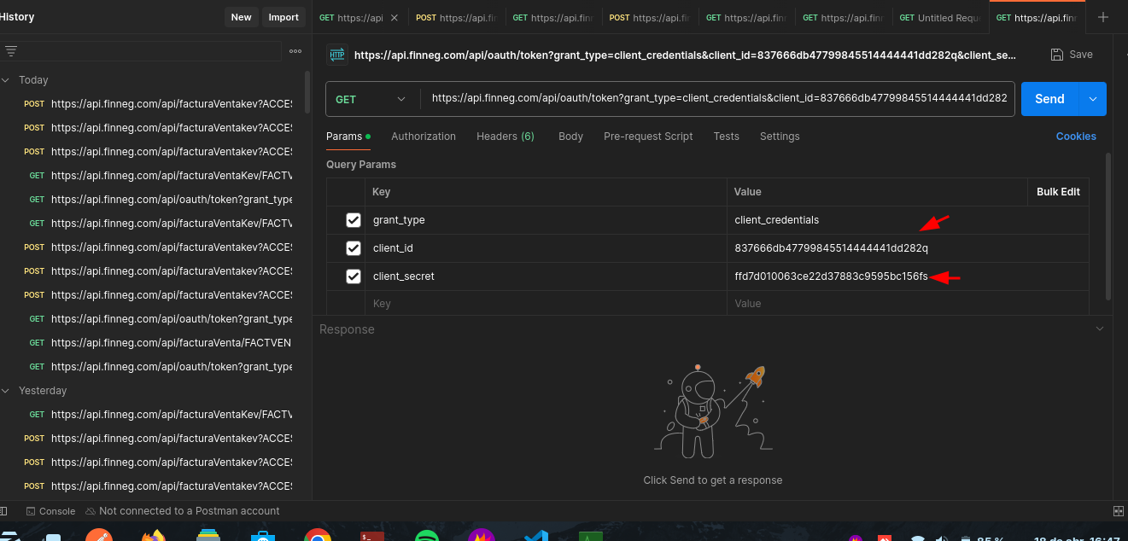Click the Cookies link
This screenshot has height=541, width=1128.
pyautogui.click(x=1076, y=137)
